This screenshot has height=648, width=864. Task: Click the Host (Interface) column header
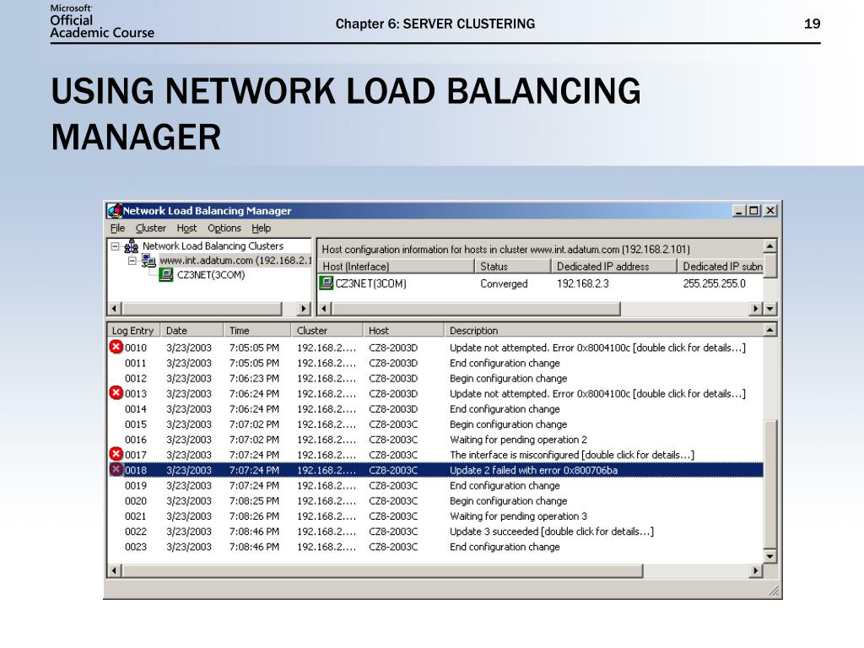click(396, 267)
